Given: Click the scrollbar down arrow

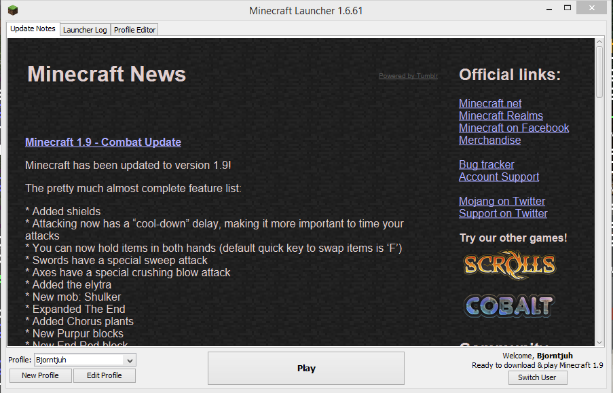Looking at the screenshot, I should click(x=599, y=343).
